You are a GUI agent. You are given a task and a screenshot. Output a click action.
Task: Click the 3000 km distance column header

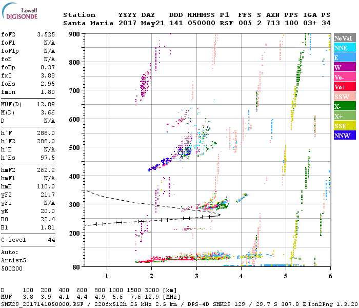pos(152,291)
